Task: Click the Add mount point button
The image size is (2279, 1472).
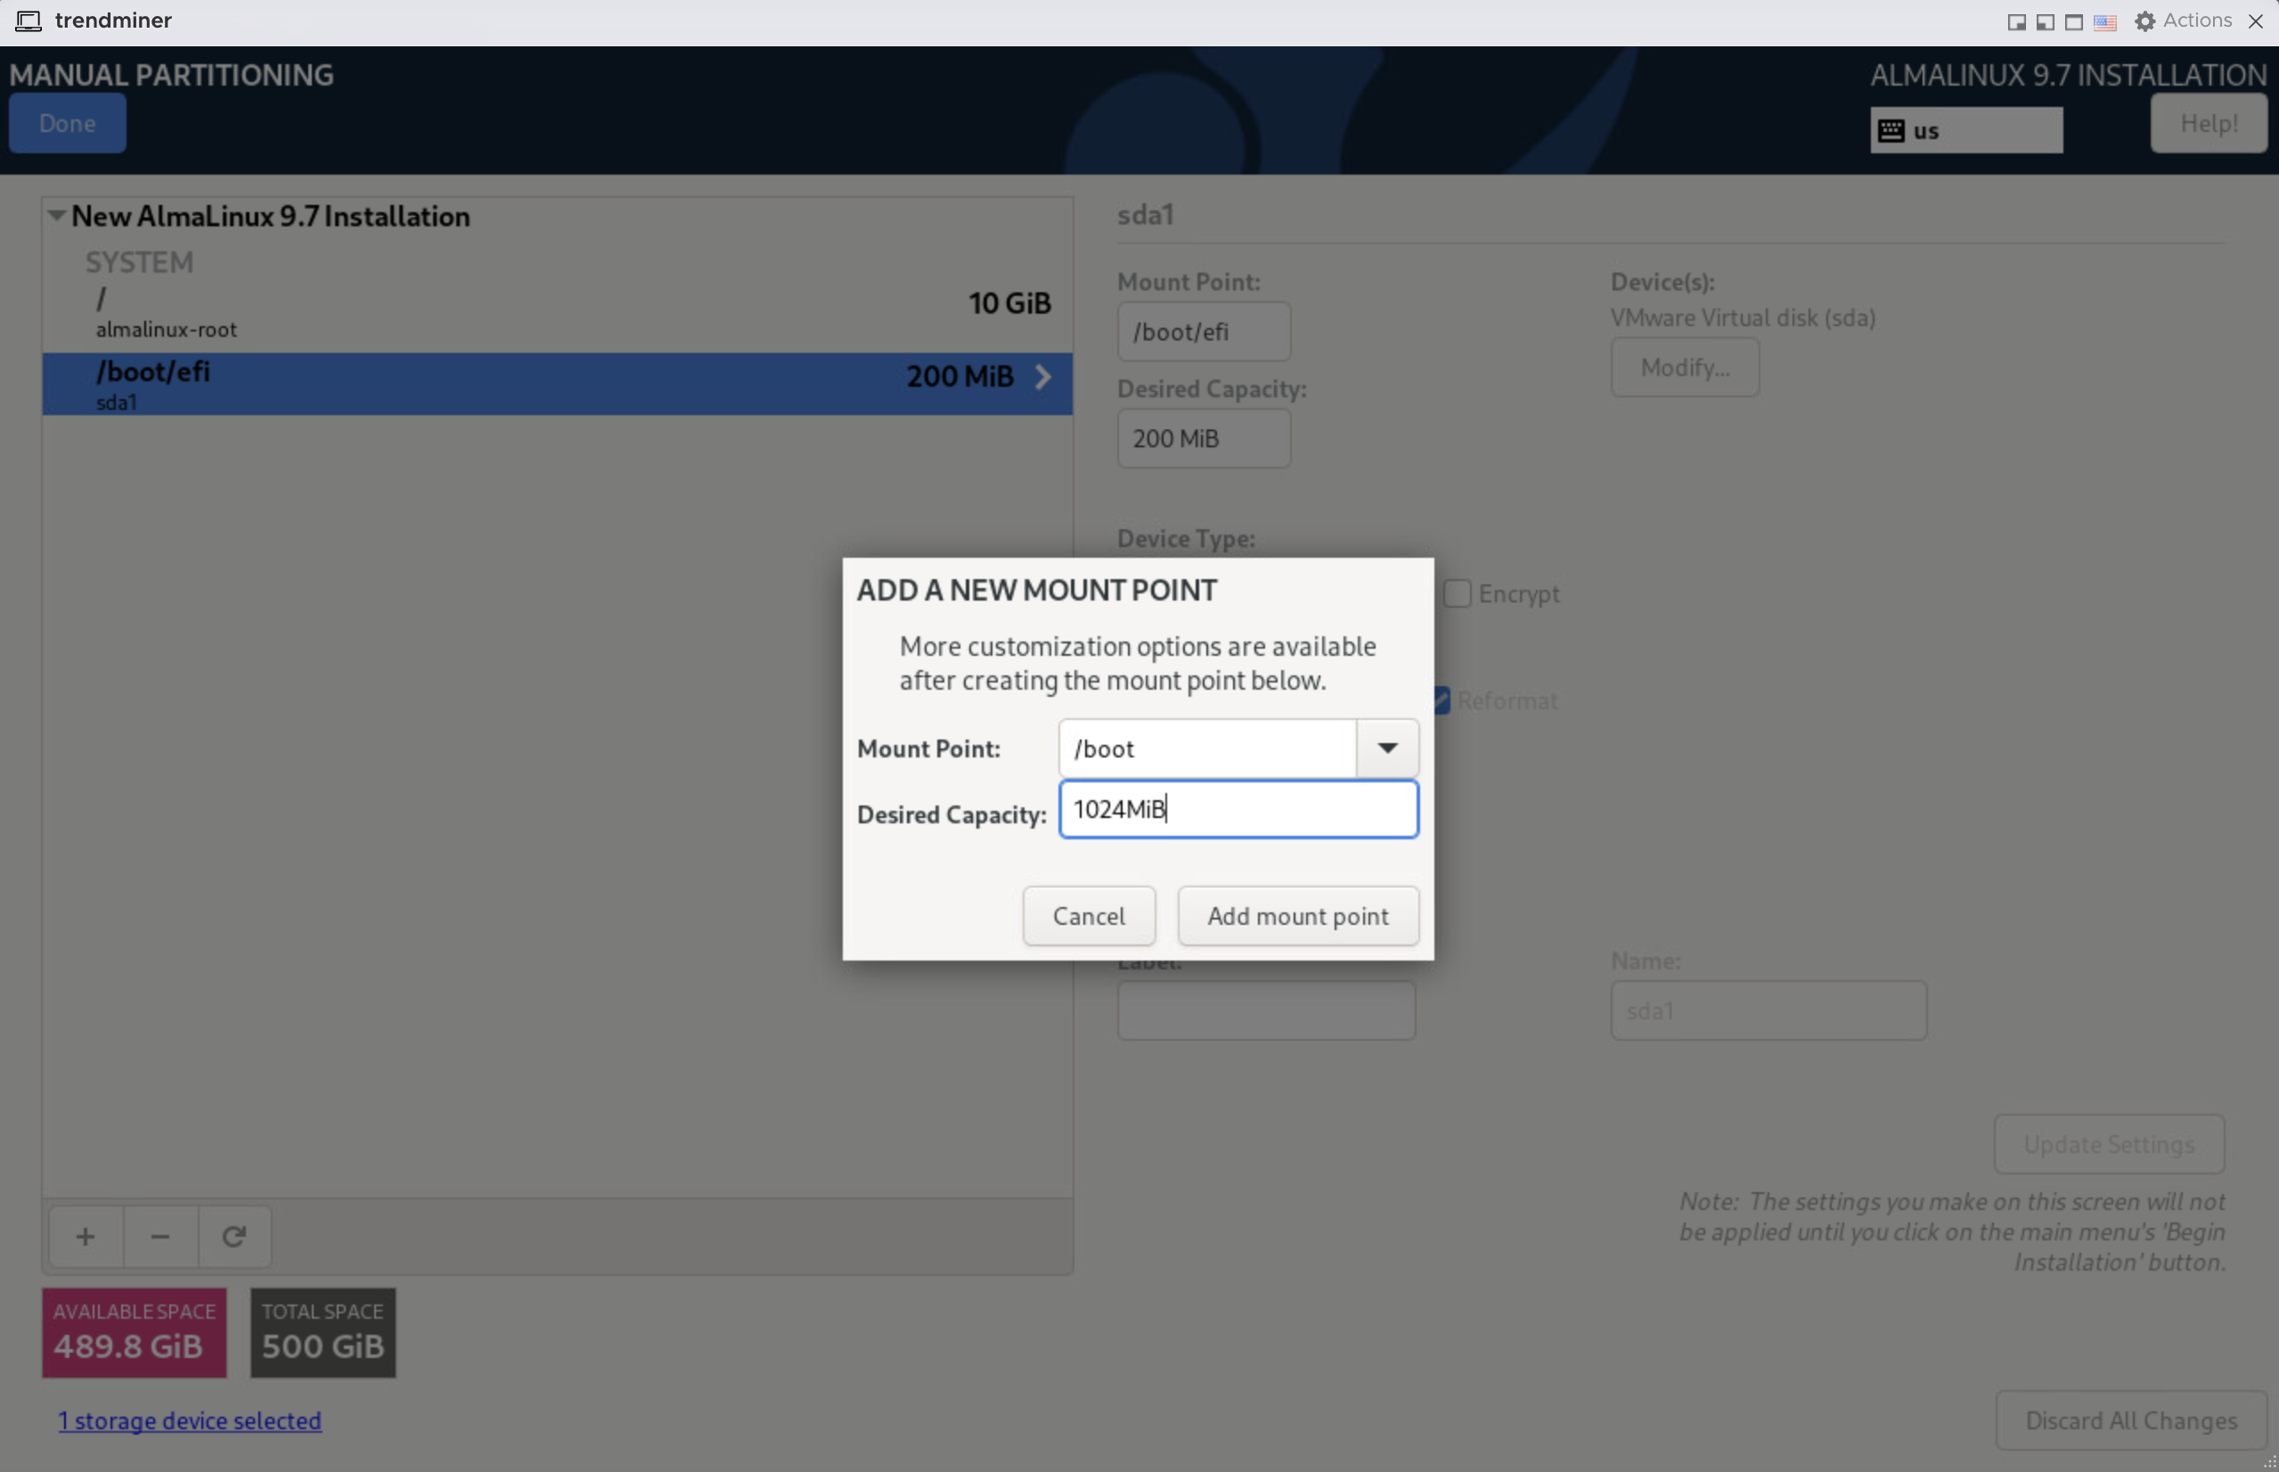Action: [1298, 915]
